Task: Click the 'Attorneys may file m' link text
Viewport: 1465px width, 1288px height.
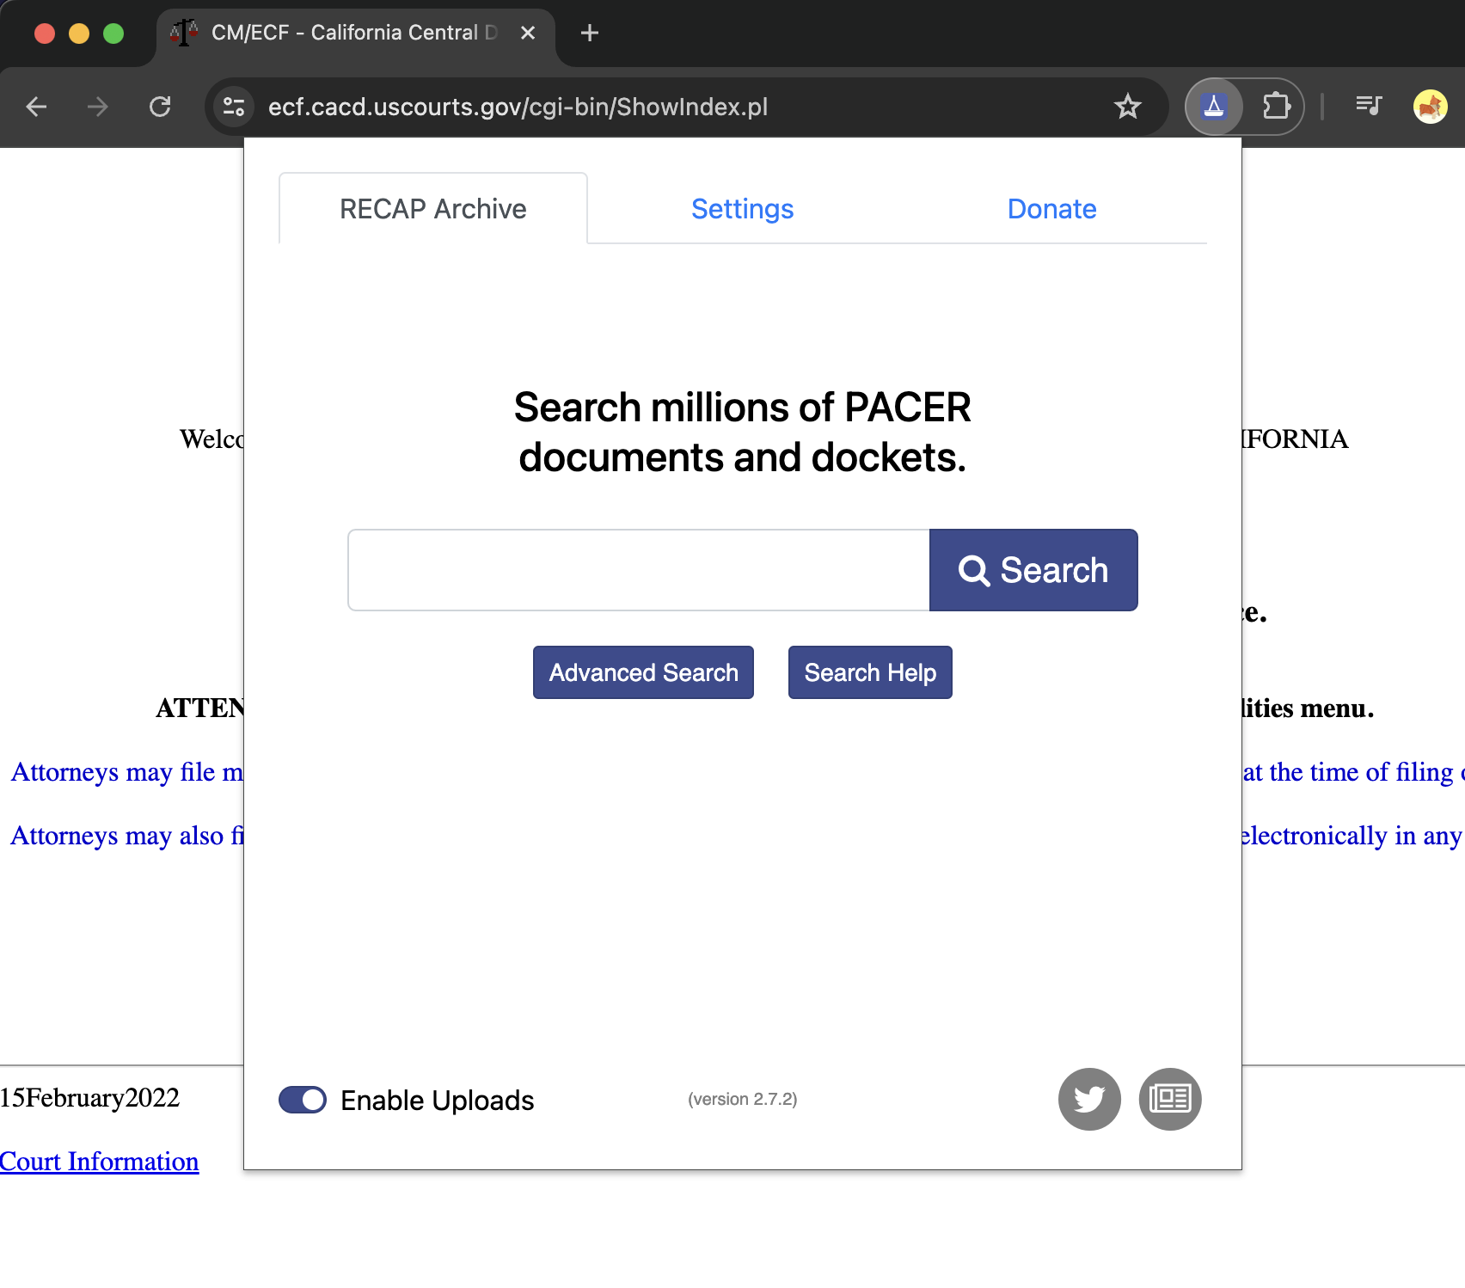Action: tap(127, 772)
